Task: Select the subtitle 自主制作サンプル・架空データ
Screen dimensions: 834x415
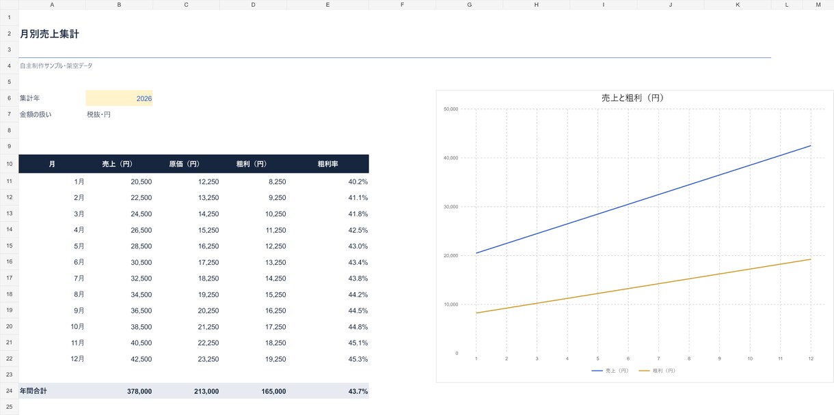Action: (56, 66)
